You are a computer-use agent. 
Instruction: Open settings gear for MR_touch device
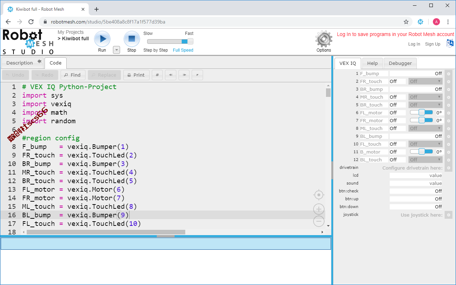(449, 97)
